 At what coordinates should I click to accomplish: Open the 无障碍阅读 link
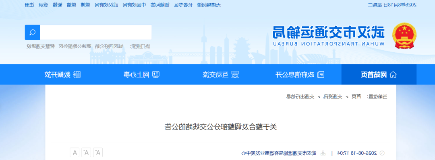(209, 5)
